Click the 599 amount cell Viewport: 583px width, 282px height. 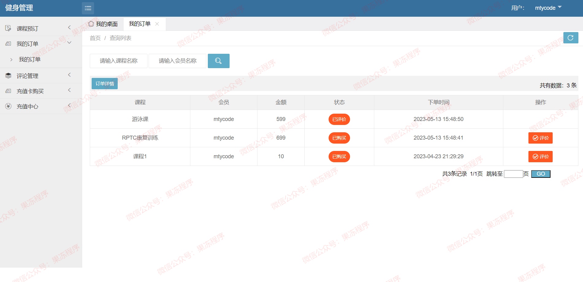coord(281,119)
